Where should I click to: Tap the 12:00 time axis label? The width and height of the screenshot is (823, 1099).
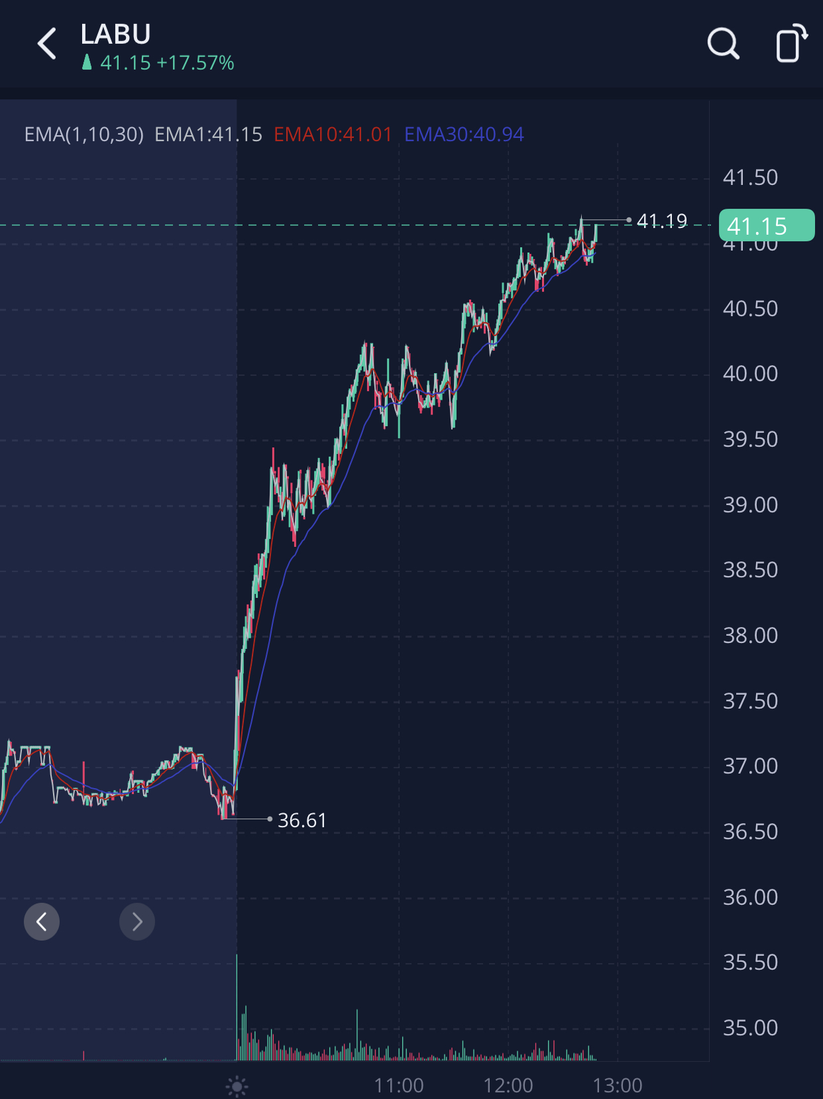[508, 1086]
